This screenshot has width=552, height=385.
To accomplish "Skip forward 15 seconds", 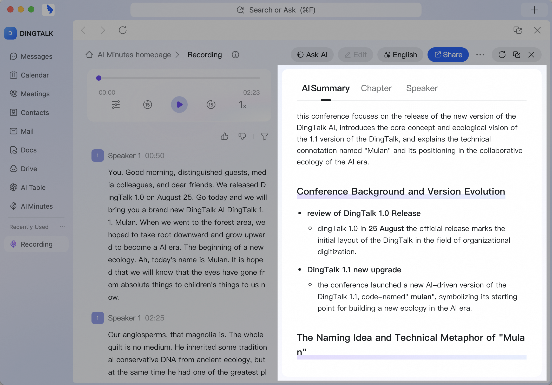I will click(x=211, y=105).
